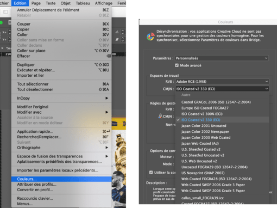Select Couper from Edition menu
The height and width of the screenshot is (208, 277).
61,24
